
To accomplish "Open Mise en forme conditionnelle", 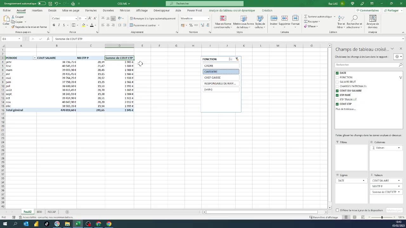I will (223, 22).
